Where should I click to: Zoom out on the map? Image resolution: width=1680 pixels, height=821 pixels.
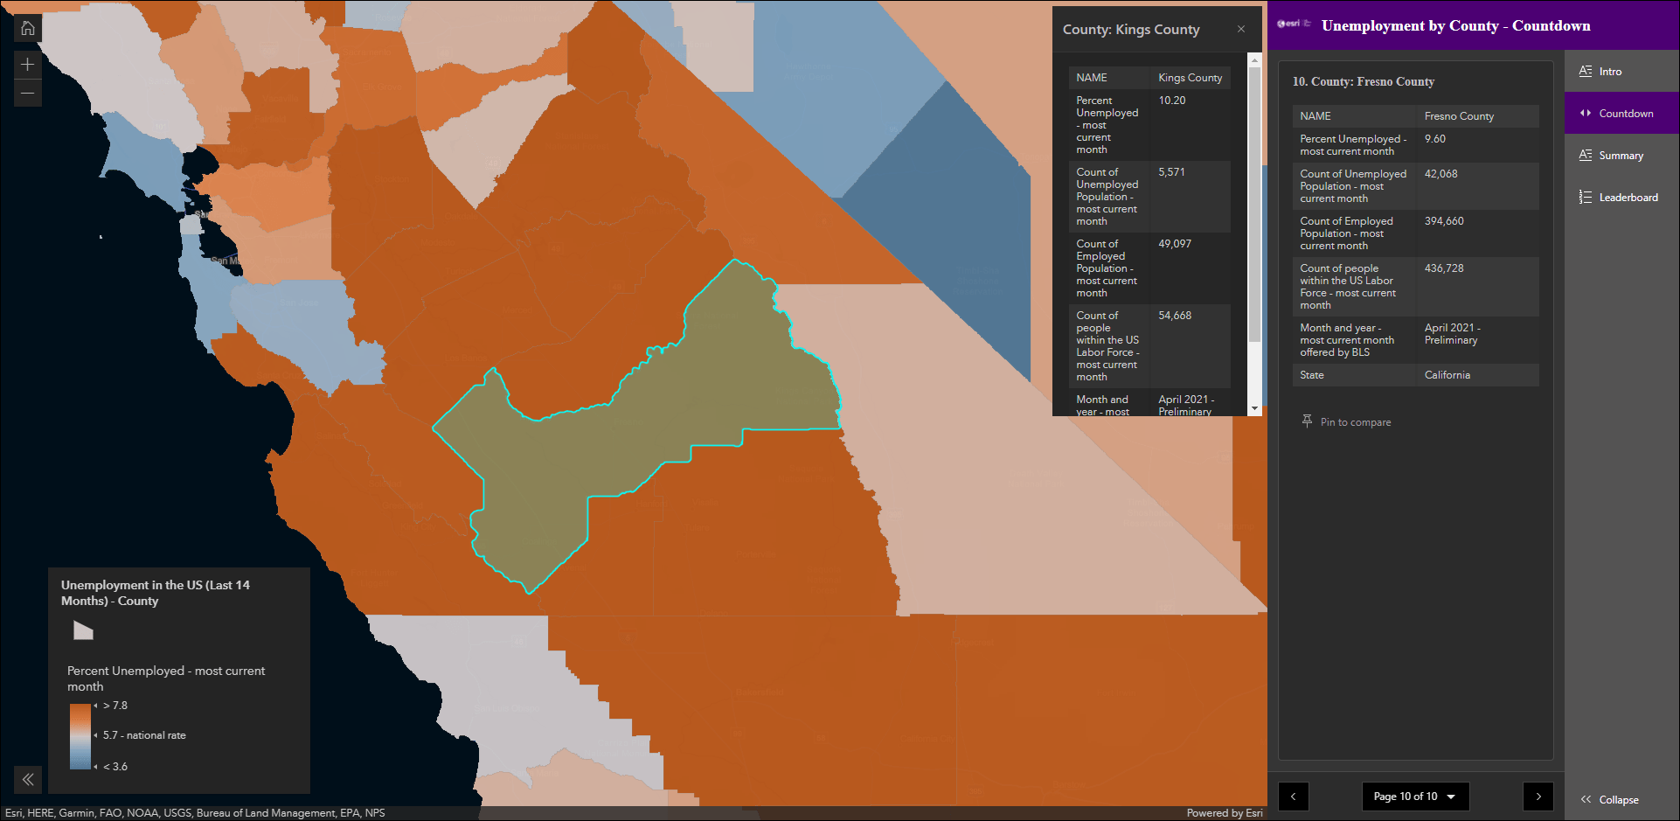[28, 93]
